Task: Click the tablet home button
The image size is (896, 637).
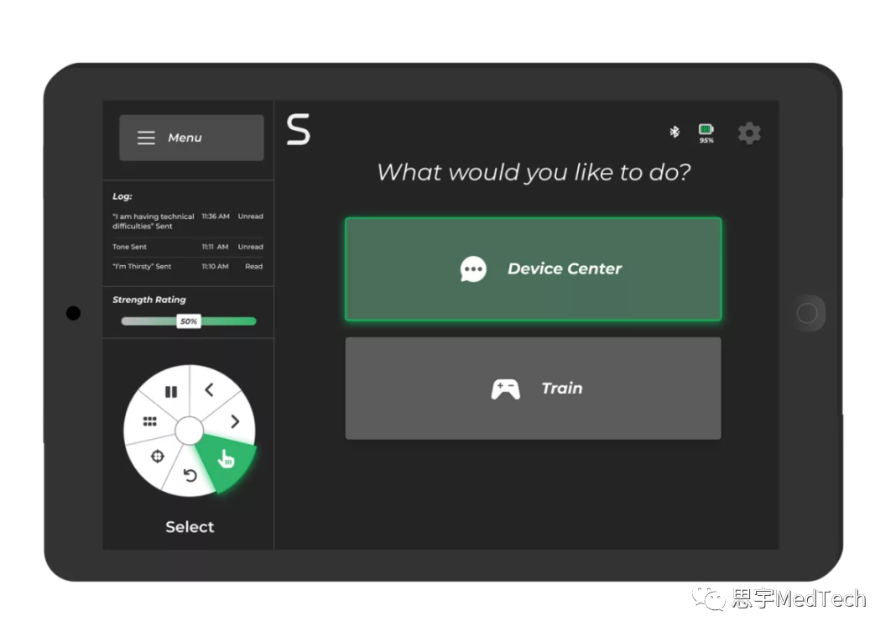Action: 807,313
